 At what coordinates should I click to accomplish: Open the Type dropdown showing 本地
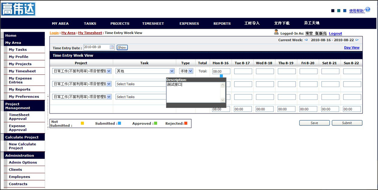pyautogui.click(x=191, y=71)
